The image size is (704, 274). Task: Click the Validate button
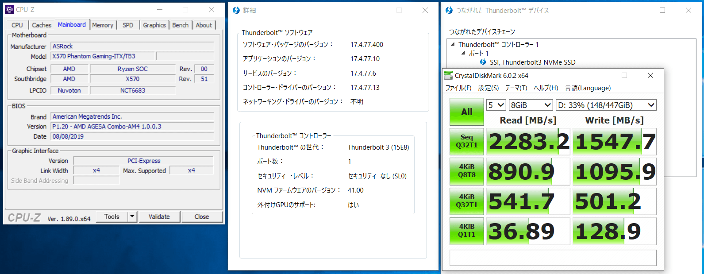point(159,216)
